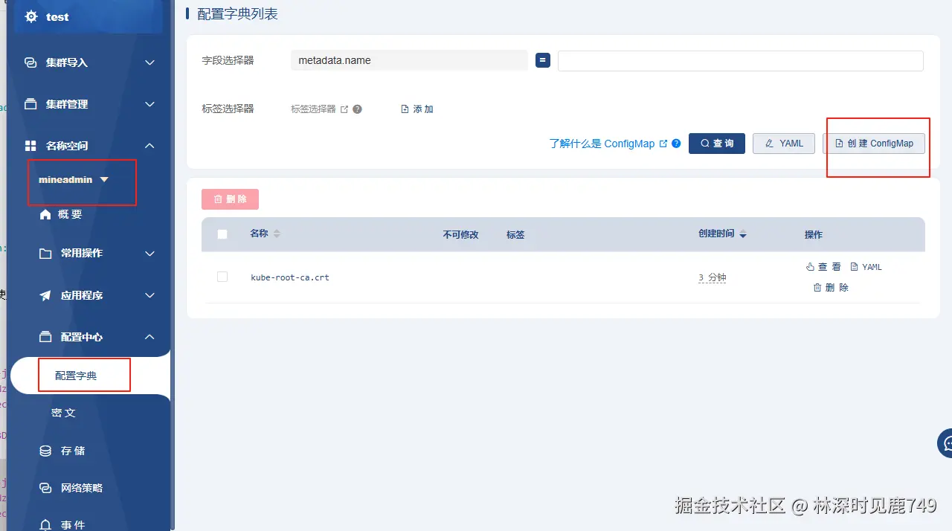Collapse the 配置中心 menu chevron
952x531 pixels.
pos(149,337)
